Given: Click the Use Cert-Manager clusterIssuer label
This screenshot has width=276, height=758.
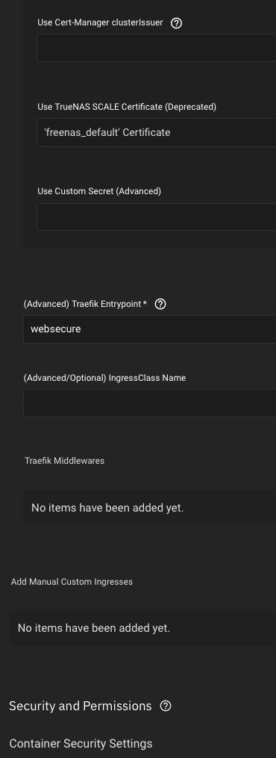Looking at the screenshot, I should pos(100,22).
